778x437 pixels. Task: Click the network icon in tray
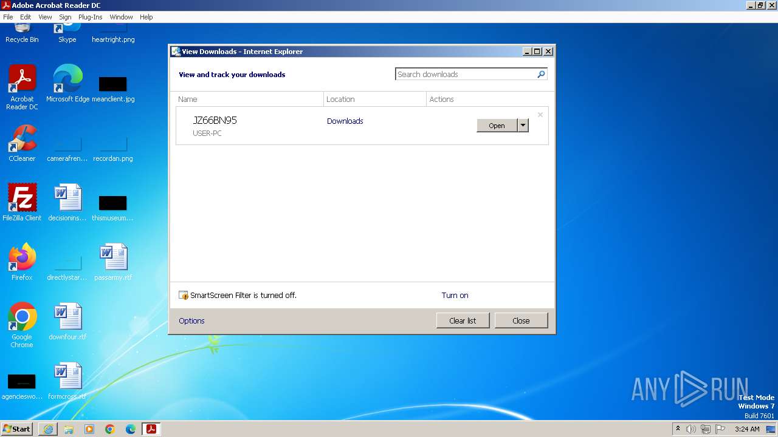706,429
